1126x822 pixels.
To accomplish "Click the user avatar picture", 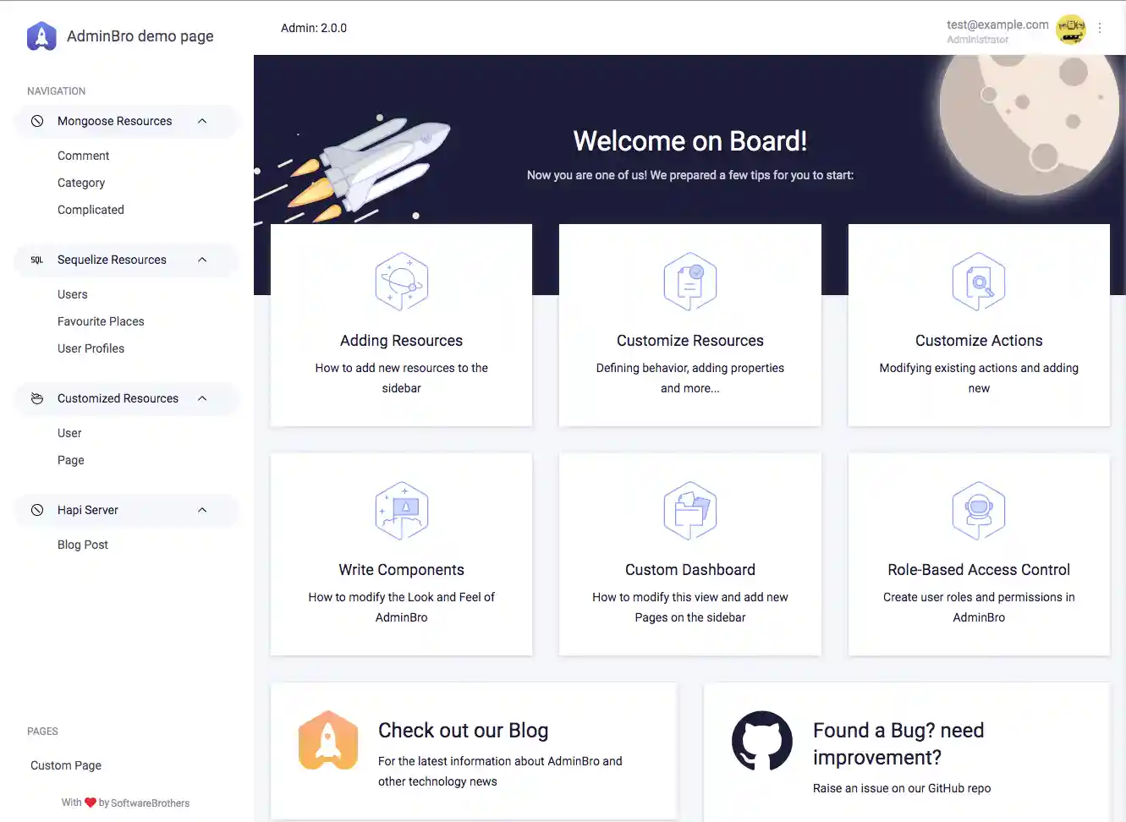I will (x=1071, y=30).
